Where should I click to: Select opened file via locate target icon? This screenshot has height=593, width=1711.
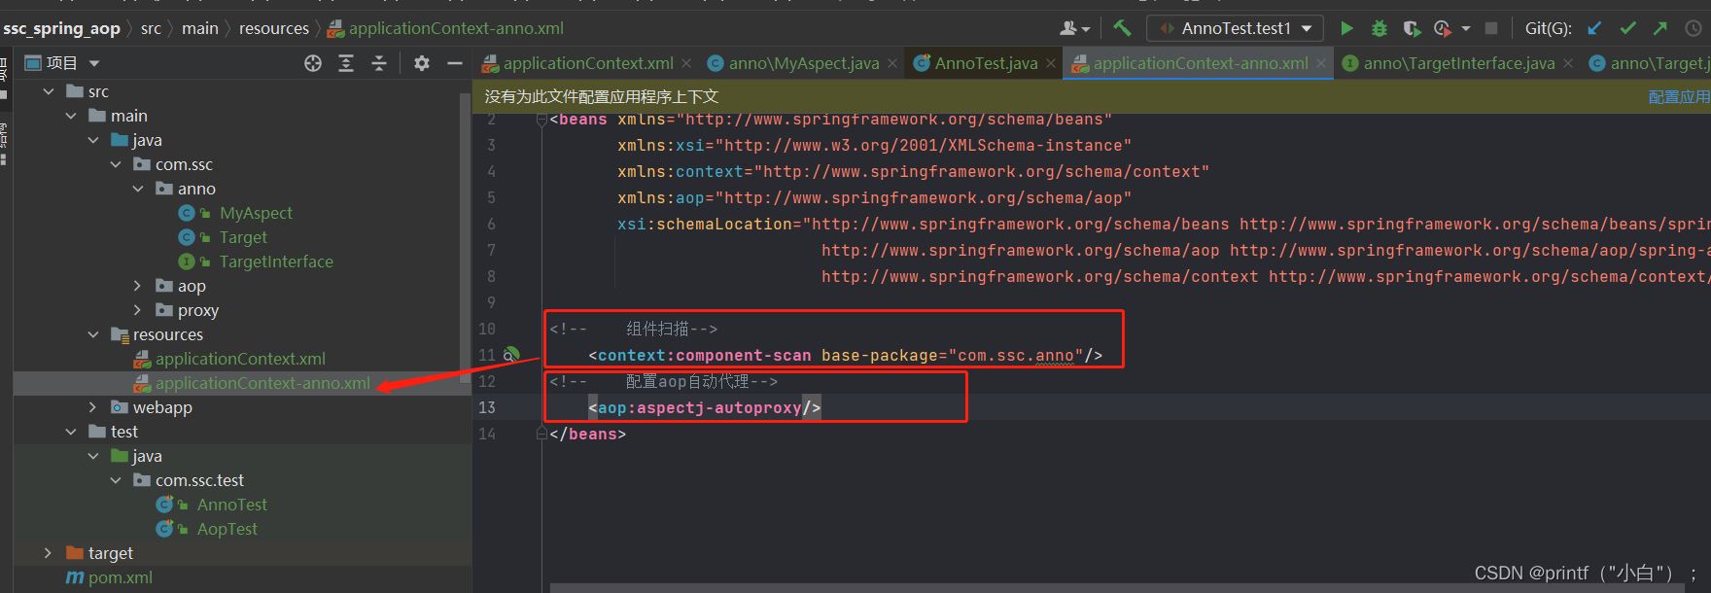(313, 63)
